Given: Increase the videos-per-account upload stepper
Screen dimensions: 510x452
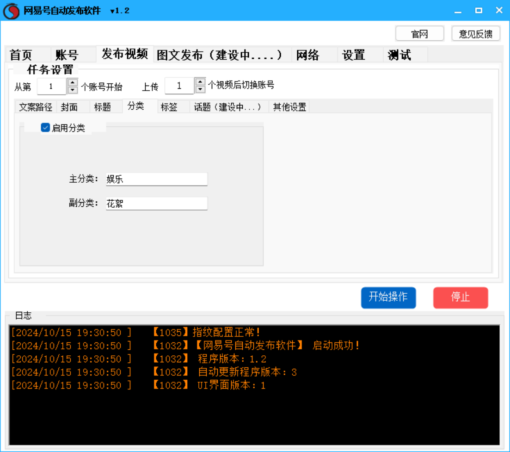Looking at the screenshot, I should click(x=200, y=82).
